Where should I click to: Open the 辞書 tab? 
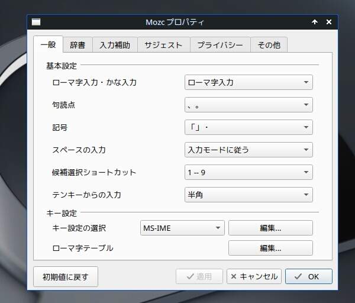click(78, 45)
